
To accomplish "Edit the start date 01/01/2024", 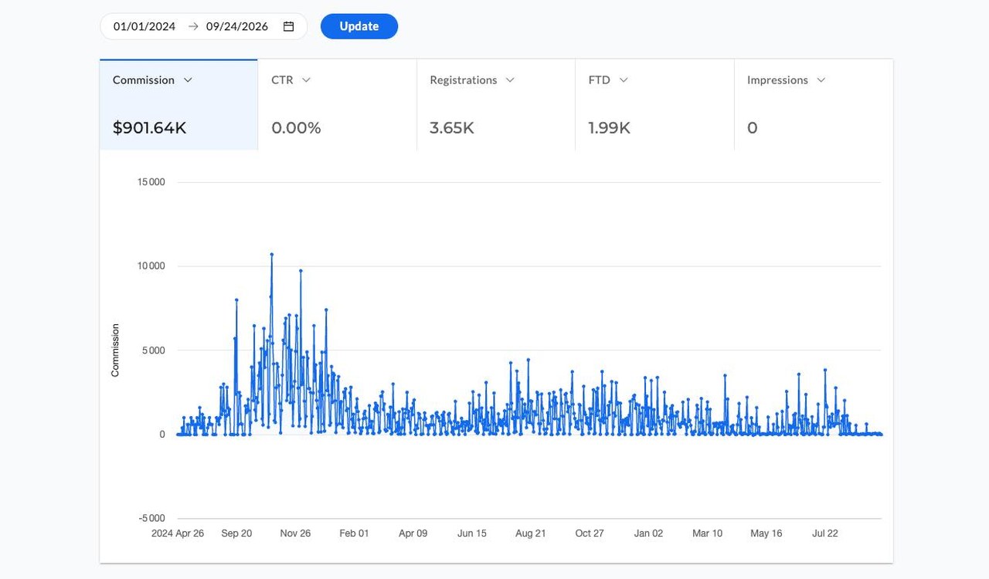I will click(144, 26).
